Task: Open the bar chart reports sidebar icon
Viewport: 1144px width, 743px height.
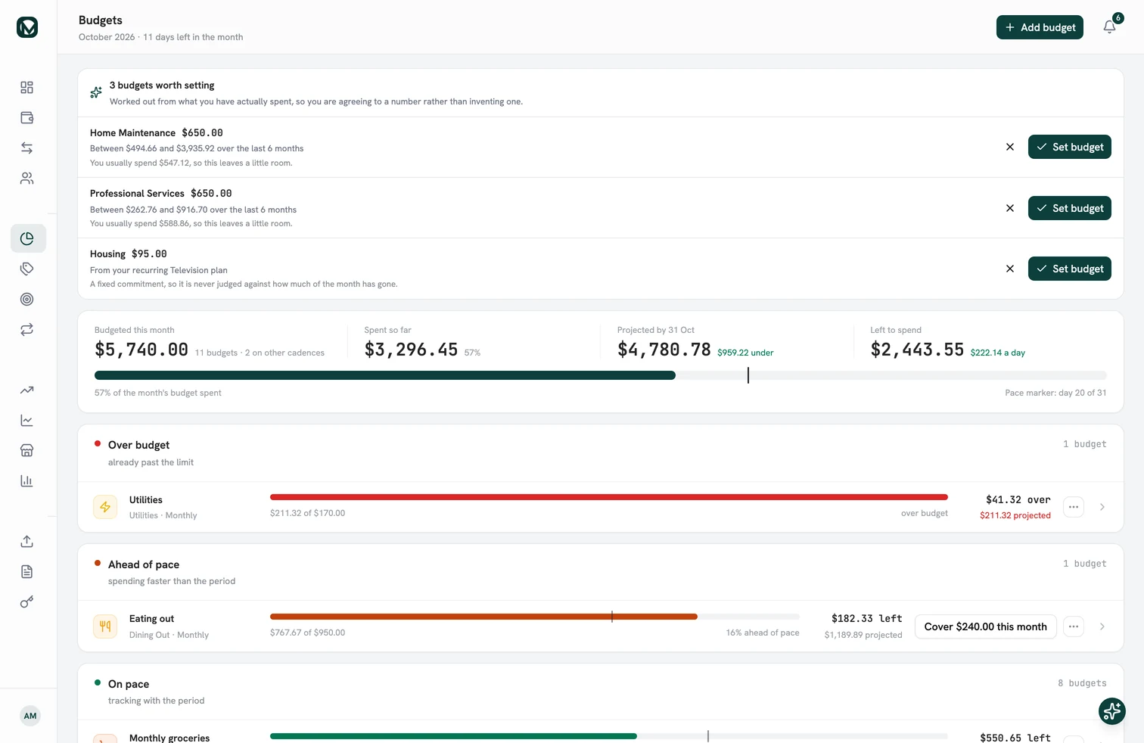Action: tap(27, 481)
